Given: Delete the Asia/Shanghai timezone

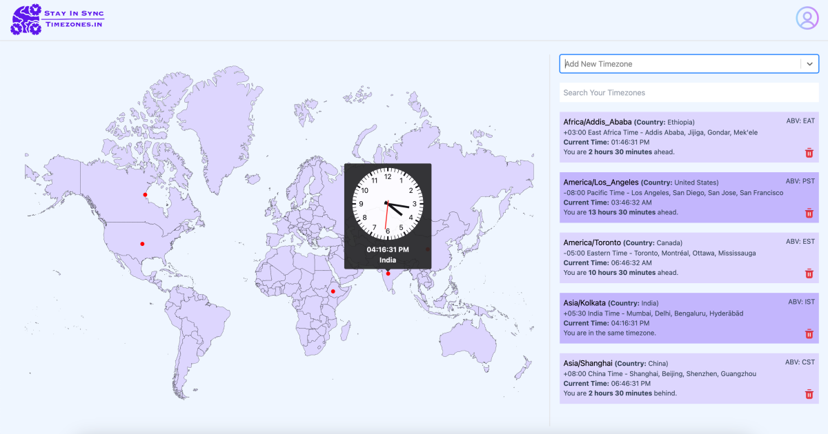Looking at the screenshot, I should pos(809,394).
